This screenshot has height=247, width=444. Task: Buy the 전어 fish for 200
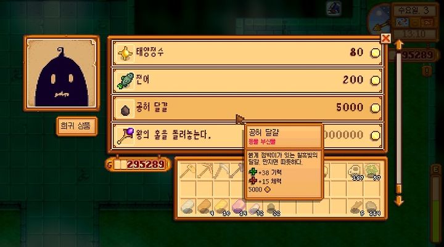(x=247, y=80)
